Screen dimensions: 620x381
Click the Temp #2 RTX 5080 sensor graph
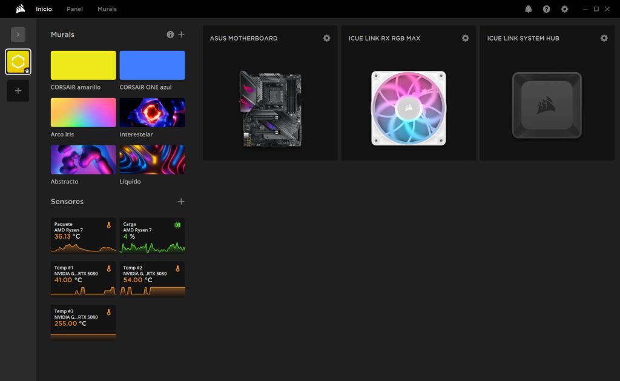pyautogui.click(x=152, y=291)
